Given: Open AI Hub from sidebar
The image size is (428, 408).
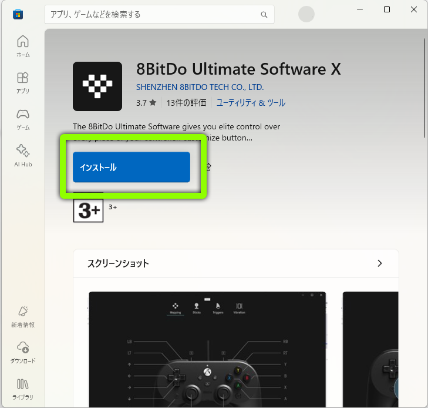Looking at the screenshot, I should (x=22, y=156).
